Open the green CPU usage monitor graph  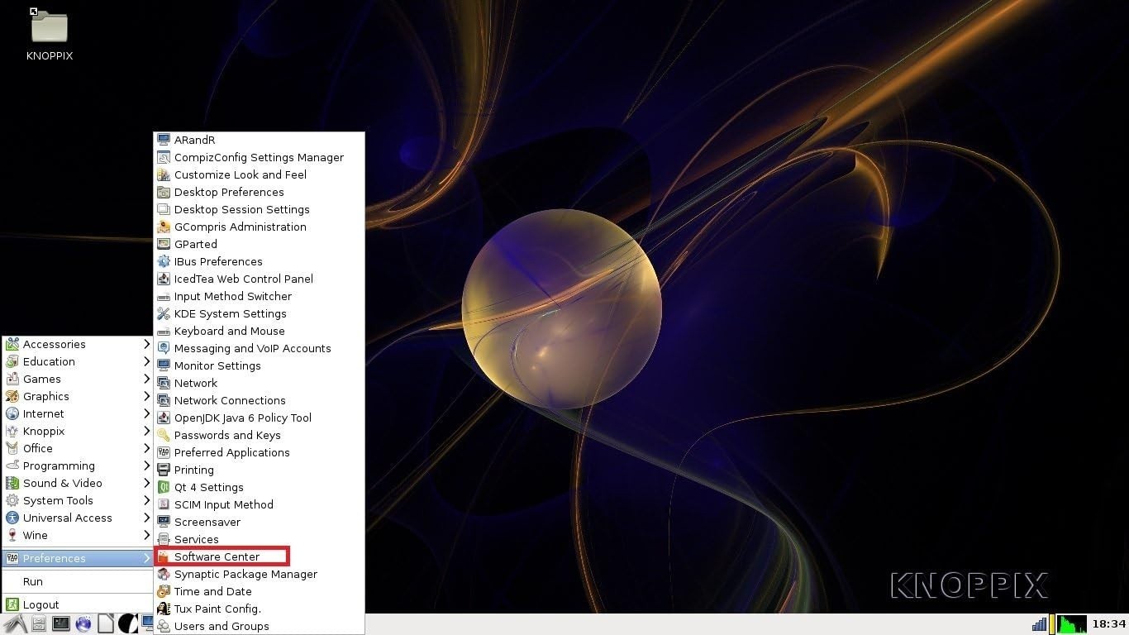(x=1072, y=624)
